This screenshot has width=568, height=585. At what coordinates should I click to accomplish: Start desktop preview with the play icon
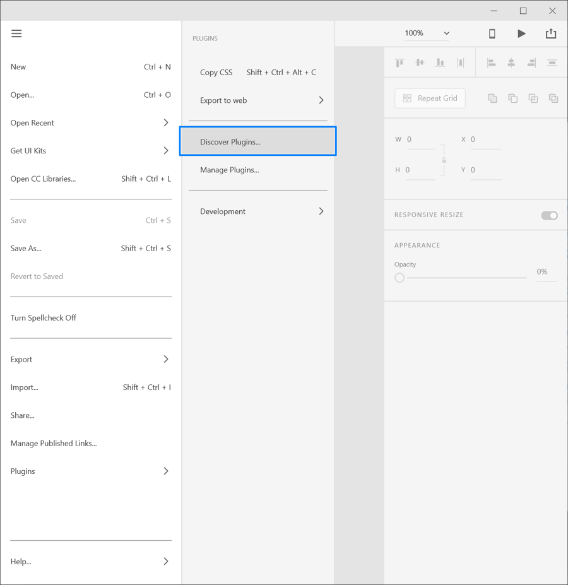tap(521, 33)
